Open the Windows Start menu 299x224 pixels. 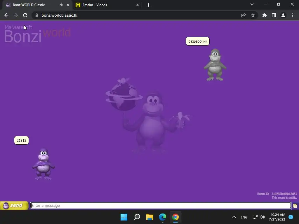click(x=124, y=217)
